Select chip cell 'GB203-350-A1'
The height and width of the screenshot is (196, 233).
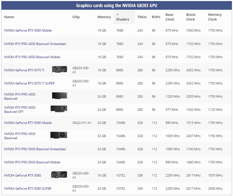(x=81, y=83)
